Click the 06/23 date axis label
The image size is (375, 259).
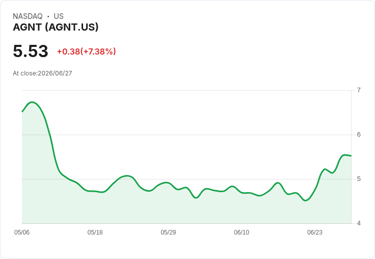315,232
